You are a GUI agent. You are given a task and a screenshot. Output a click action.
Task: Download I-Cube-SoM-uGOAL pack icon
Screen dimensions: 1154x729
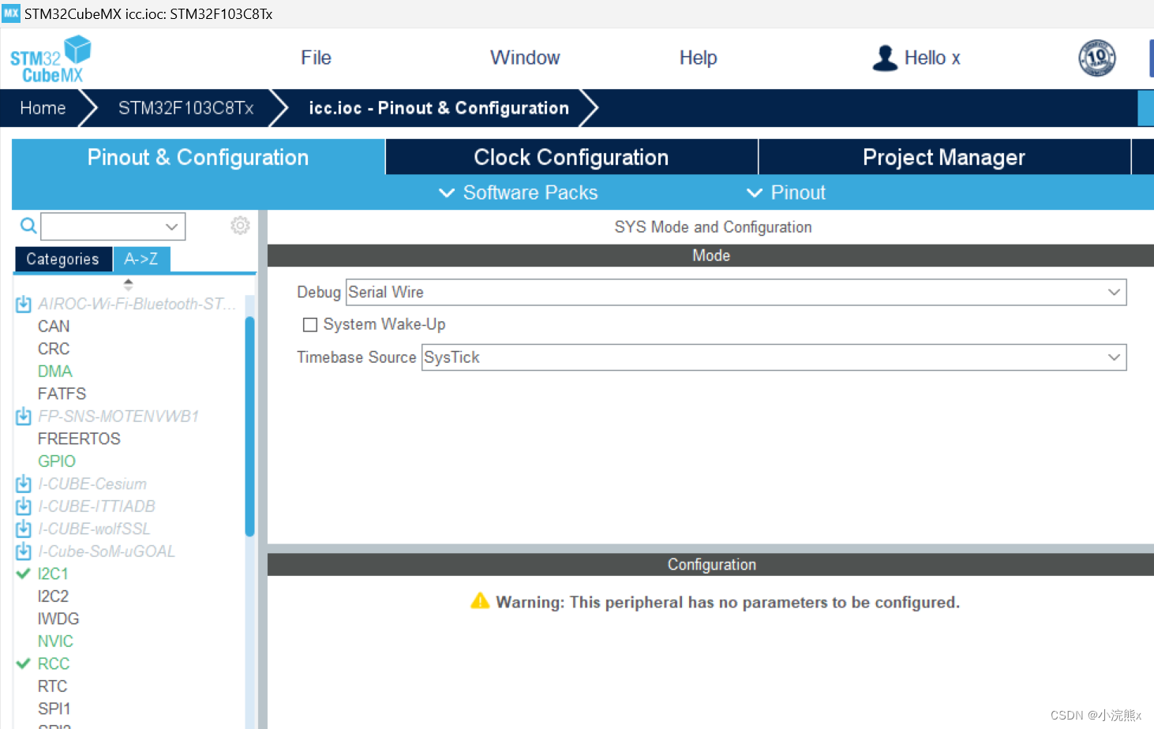[24, 551]
